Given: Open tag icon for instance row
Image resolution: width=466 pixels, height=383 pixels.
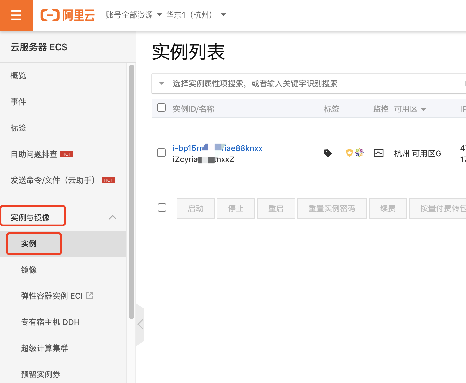Looking at the screenshot, I should 328,153.
